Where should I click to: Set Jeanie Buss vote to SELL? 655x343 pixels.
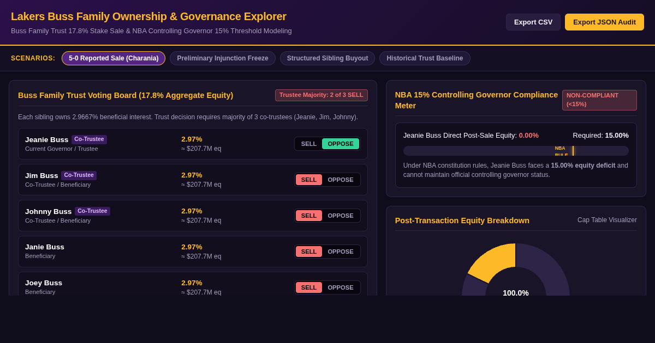(x=309, y=144)
